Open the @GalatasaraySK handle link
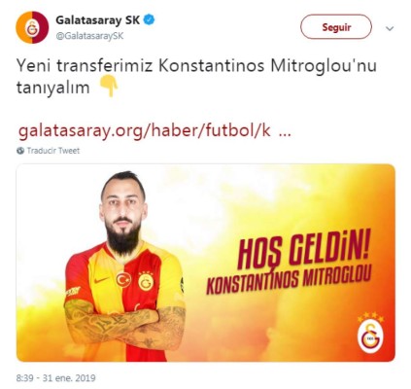 pos(89,36)
